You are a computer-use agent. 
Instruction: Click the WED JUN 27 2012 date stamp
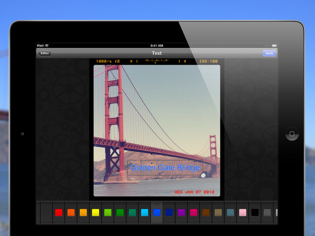point(194,192)
